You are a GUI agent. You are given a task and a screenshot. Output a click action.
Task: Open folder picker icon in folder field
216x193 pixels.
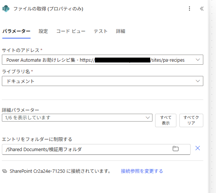176,149
